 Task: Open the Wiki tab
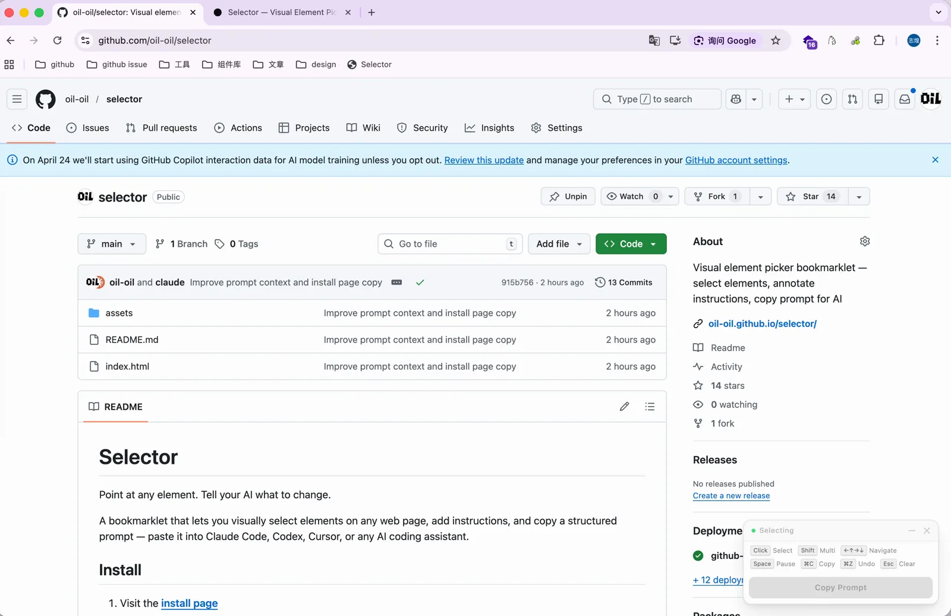(x=364, y=128)
